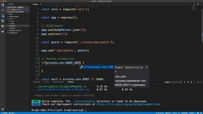203x114 pixels.
Task: Click the const port line 20 in the editor
Action: coord(73,79)
